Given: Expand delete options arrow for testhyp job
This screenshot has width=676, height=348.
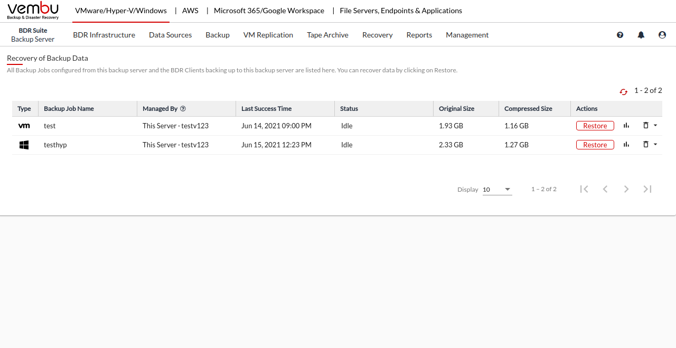Looking at the screenshot, I should tap(655, 145).
